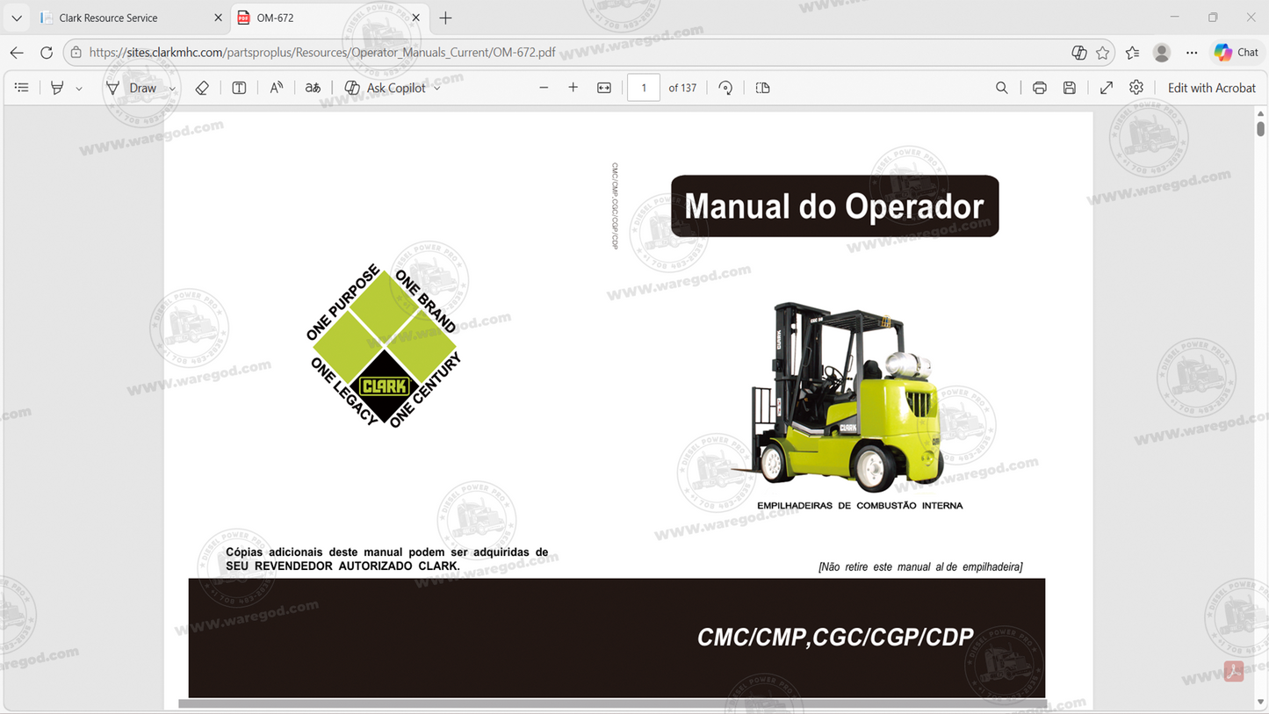Open PDF viewer settings gear
1269x714 pixels.
[x=1136, y=88]
